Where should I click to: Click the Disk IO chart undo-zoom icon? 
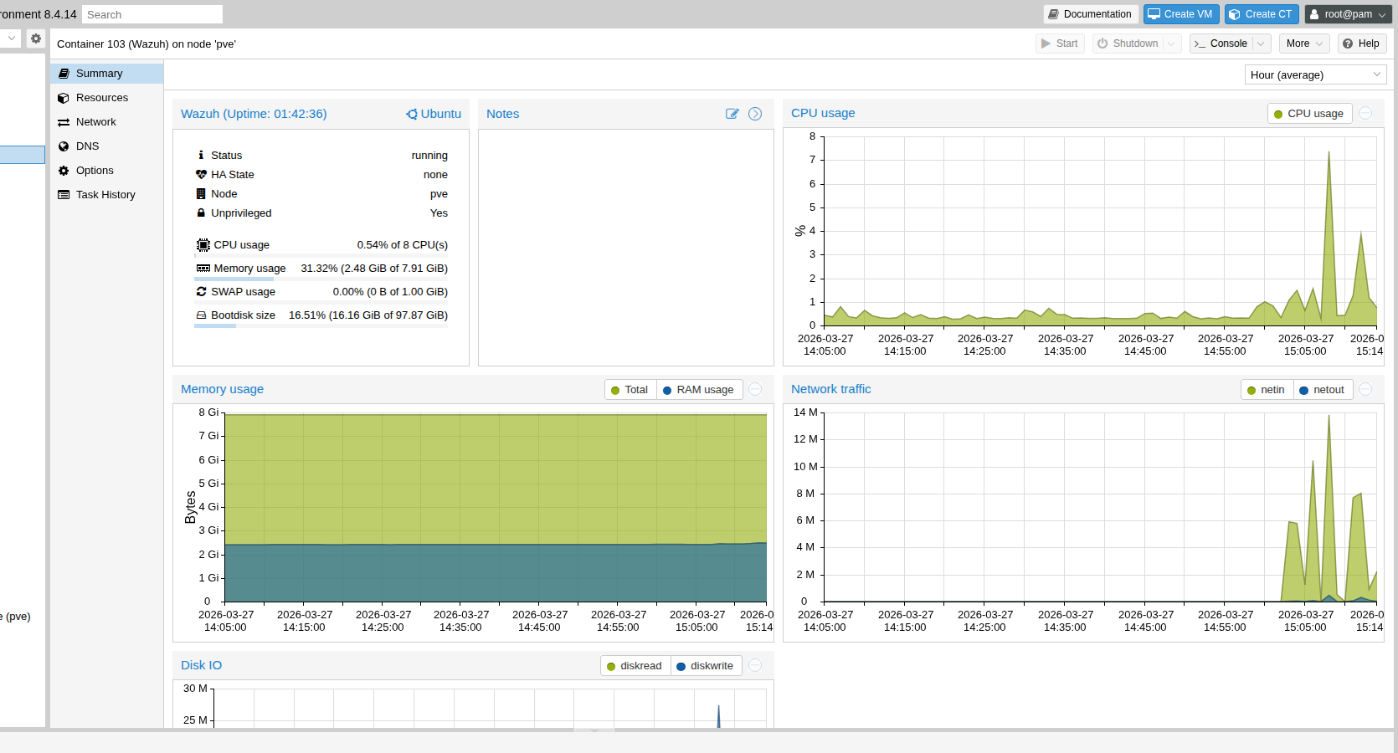tap(755, 665)
